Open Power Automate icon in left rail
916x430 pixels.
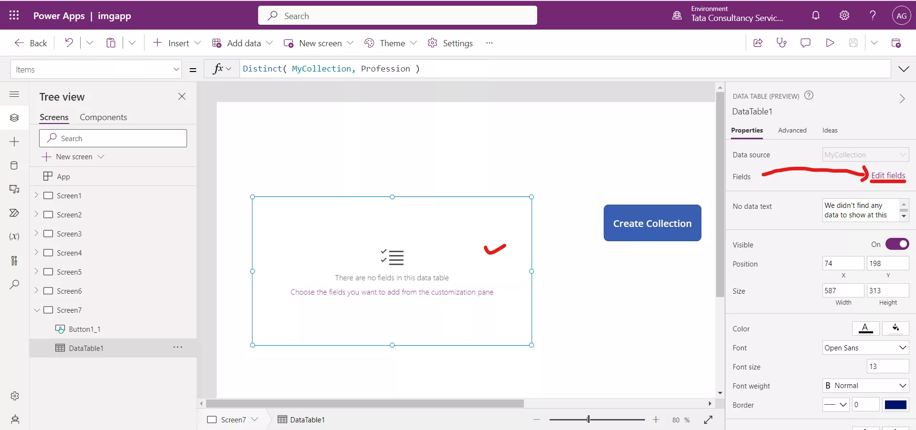tap(14, 213)
